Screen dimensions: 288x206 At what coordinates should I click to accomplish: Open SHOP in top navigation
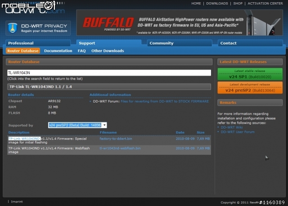238,3
